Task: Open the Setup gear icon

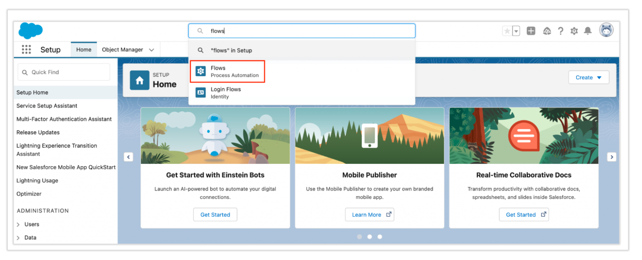Action: (574, 30)
